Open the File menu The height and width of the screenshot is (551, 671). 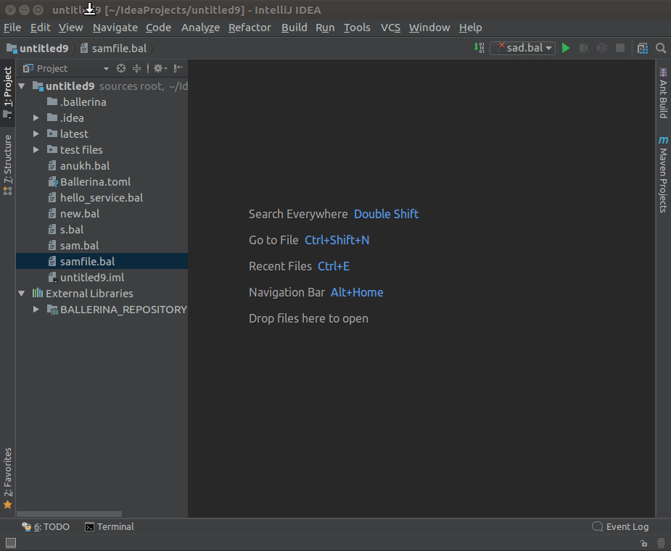(x=12, y=28)
